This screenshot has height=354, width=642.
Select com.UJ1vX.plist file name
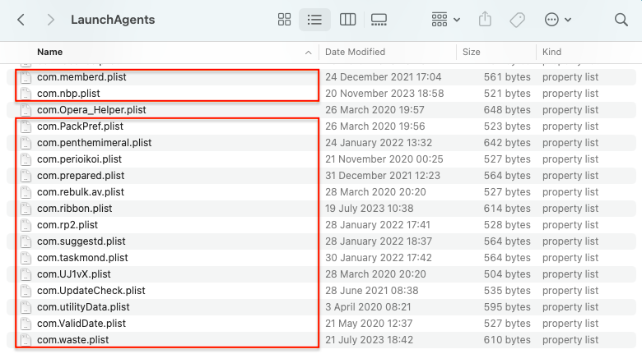click(x=74, y=274)
